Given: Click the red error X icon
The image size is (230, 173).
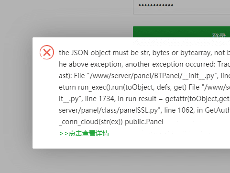Looking at the screenshot, I should (47, 52).
